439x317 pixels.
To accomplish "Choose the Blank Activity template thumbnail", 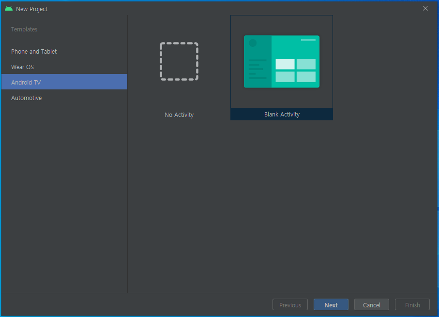I will point(282,61).
